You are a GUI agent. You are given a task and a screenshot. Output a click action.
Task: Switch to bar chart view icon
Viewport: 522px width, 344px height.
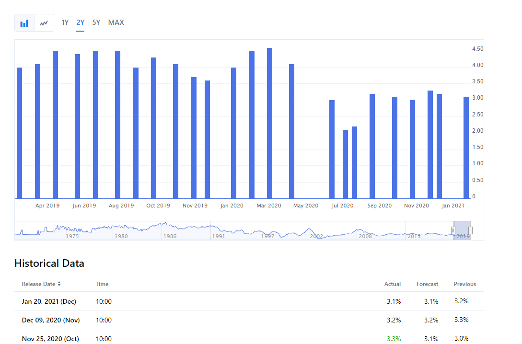coord(24,23)
